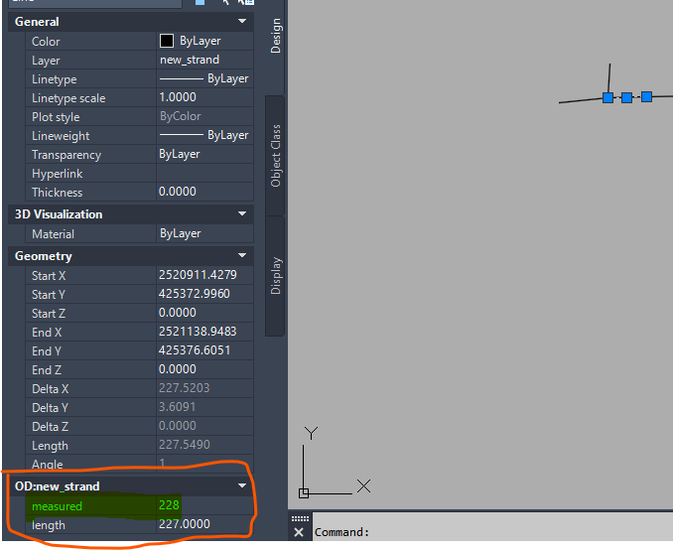Close the command line with X
This screenshot has width=673, height=551.
point(299,532)
